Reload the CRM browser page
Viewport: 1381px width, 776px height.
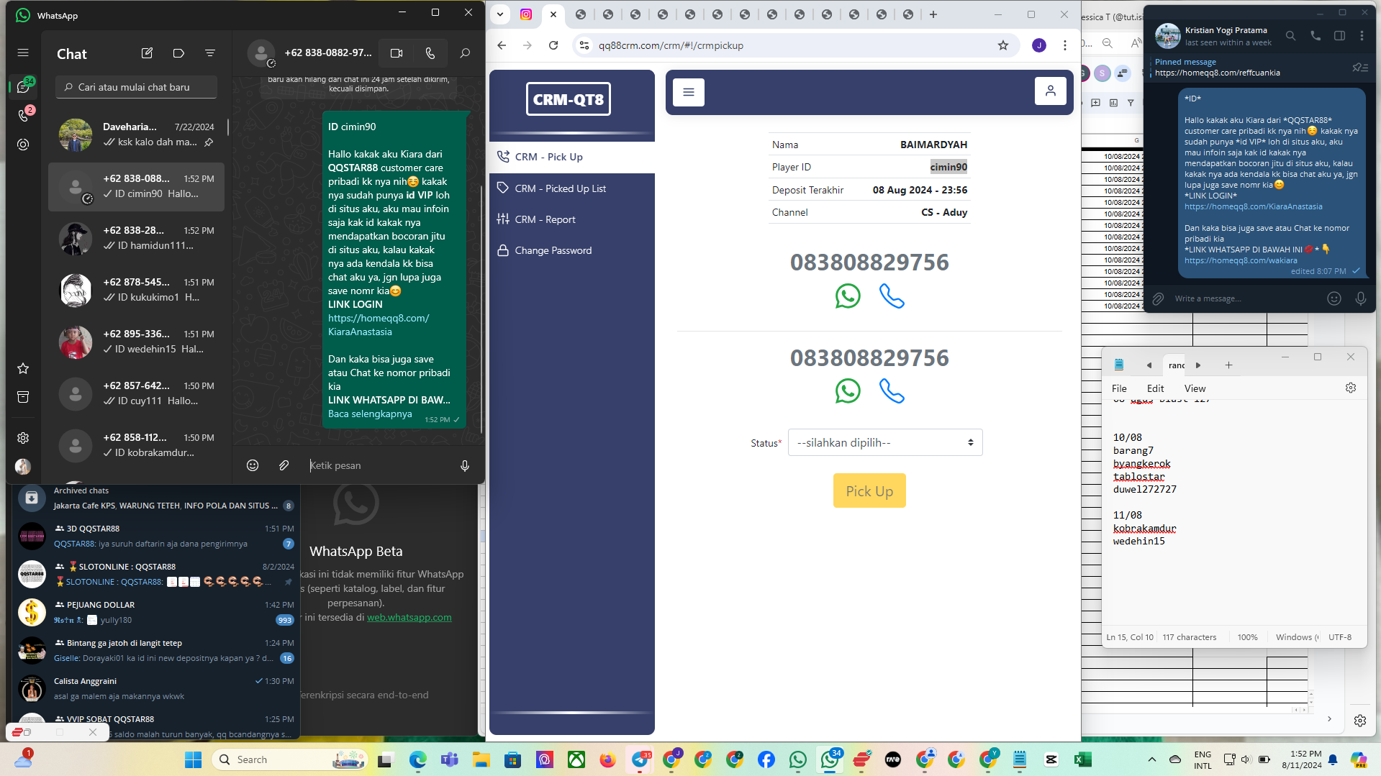tap(553, 45)
